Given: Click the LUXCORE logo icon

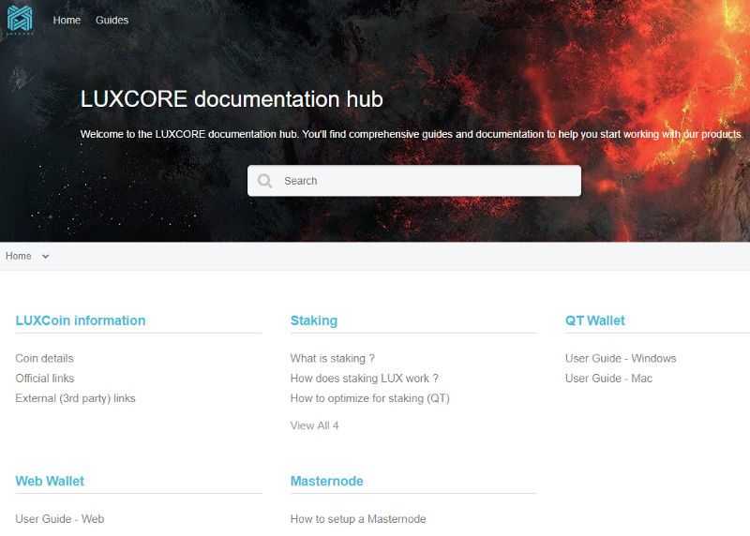Looking at the screenshot, I should pos(20,20).
